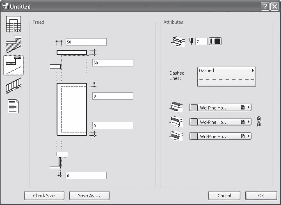
Task: Click the help question mark button
Action: coord(265,6)
